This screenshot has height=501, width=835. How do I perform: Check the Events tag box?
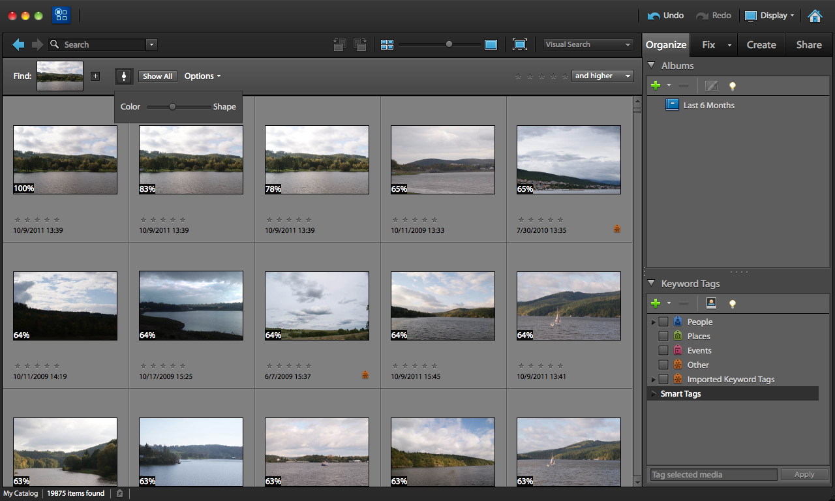click(x=663, y=350)
